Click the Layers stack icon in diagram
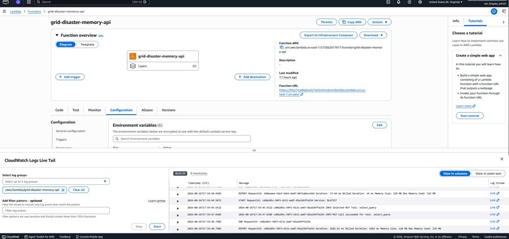Viewport: 509px width, 239px height. [x=133, y=66]
